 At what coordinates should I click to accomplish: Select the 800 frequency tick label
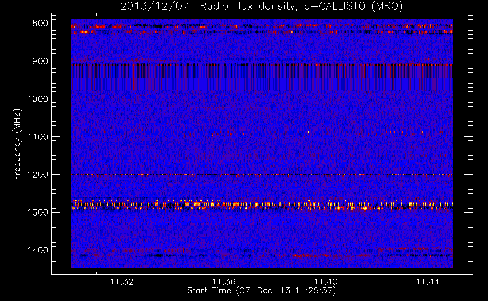click(x=40, y=23)
